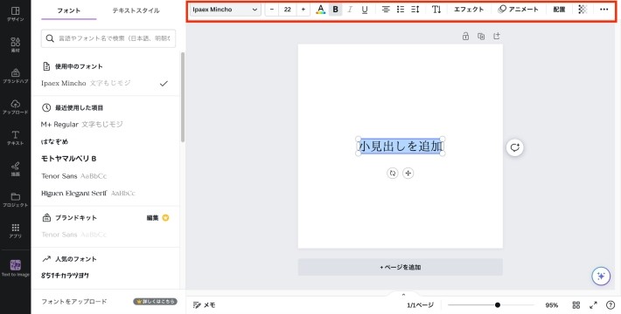Open more toolbar options
The image size is (621, 314).
pyautogui.click(x=604, y=10)
